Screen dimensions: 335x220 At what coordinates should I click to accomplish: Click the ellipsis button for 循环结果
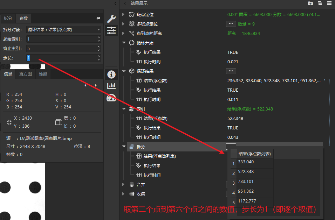pyautogui.click(x=231, y=71)
